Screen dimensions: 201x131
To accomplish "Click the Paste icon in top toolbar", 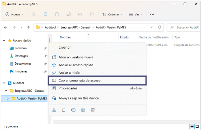I will [x=57, y=14].
